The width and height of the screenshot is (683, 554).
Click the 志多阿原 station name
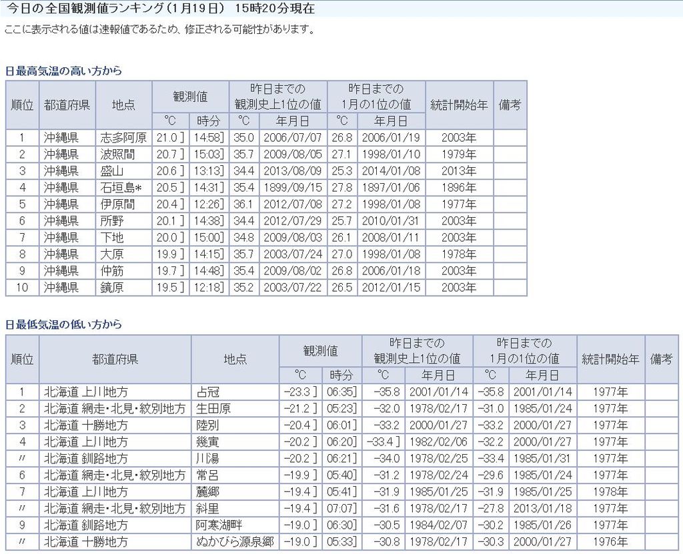123,138
